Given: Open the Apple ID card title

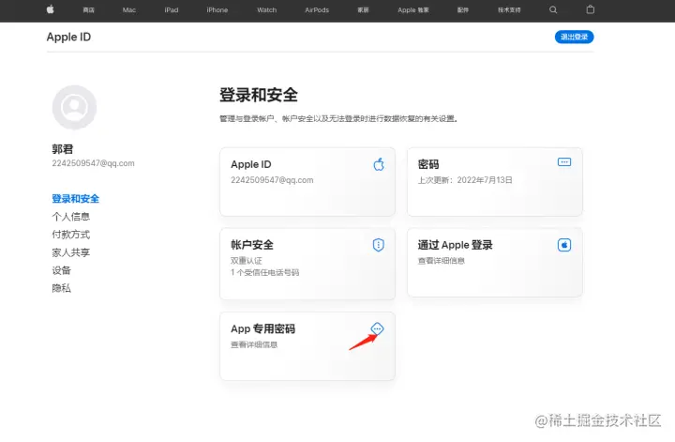Looking at the screenshot, I should click(x=251, y=164).
